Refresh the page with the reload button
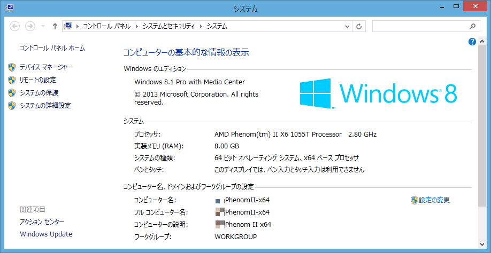This screenshot has height=253, width=491. [359, 27]
